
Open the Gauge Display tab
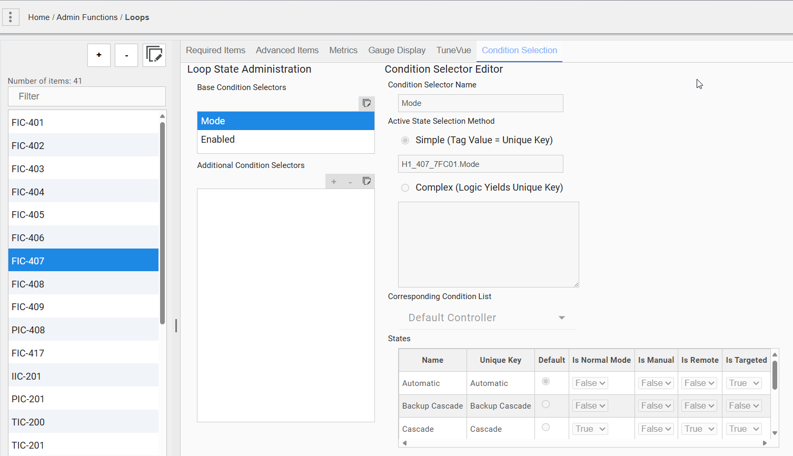397,51
